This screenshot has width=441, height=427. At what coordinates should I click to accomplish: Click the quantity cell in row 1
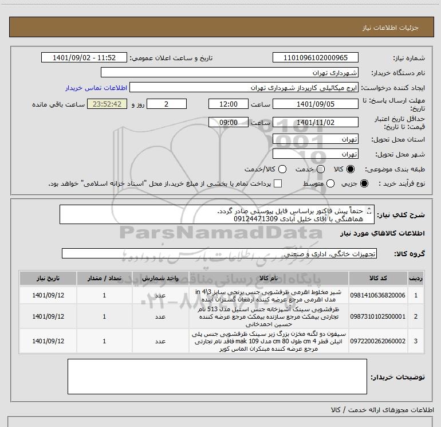104,295
